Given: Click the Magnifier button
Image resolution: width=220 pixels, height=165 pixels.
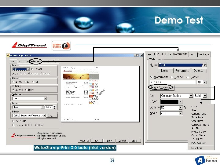Looking at the screenshot, I should coord(84,141).
